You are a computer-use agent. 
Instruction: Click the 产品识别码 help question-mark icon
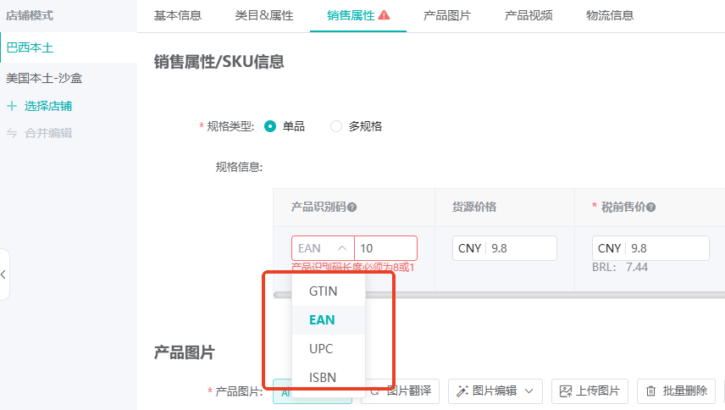click(352, 208)
